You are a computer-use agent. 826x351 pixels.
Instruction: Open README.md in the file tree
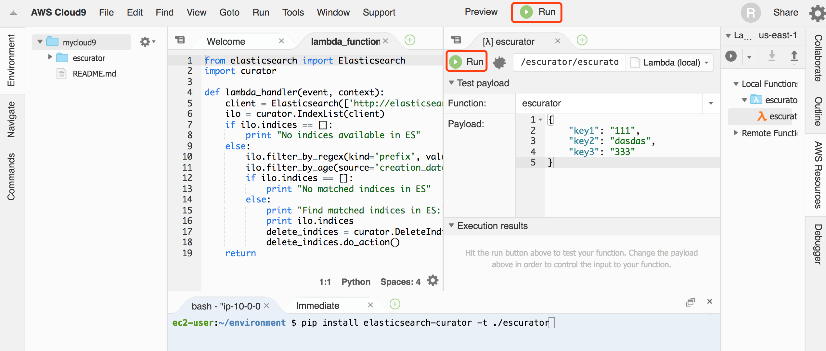pyautogui.click(x=94, y=74)
